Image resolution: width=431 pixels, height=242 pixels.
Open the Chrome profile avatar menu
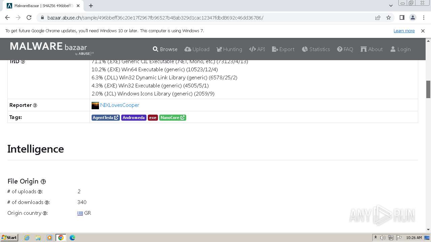(413, 17)
